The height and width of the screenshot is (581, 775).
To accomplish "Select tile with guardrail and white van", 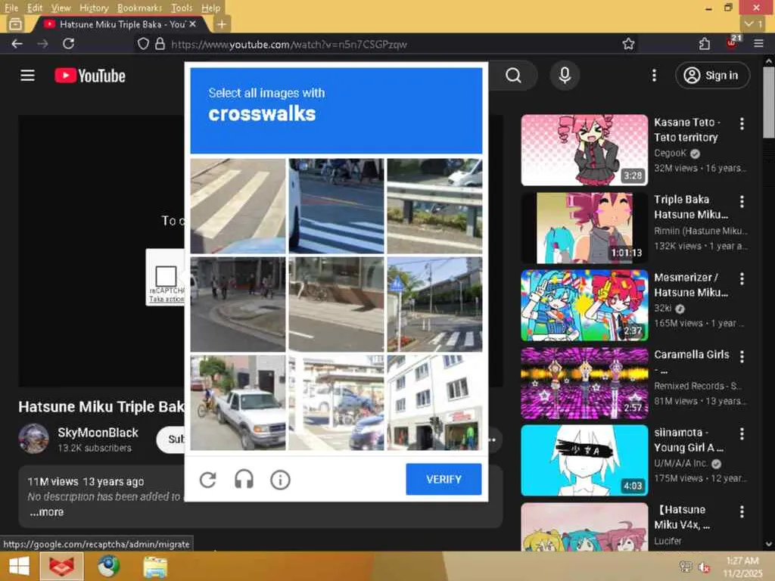I will (434, 206).
